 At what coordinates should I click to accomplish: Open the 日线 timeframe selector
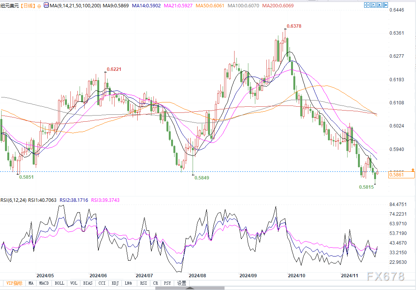[28, 5]
